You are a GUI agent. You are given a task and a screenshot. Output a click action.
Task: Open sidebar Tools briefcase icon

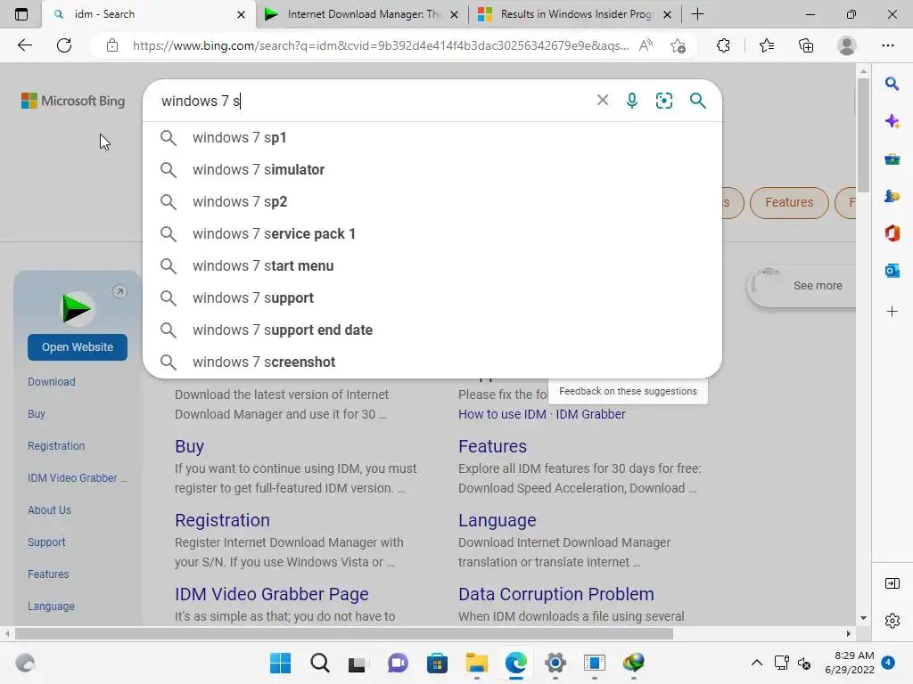892,159
